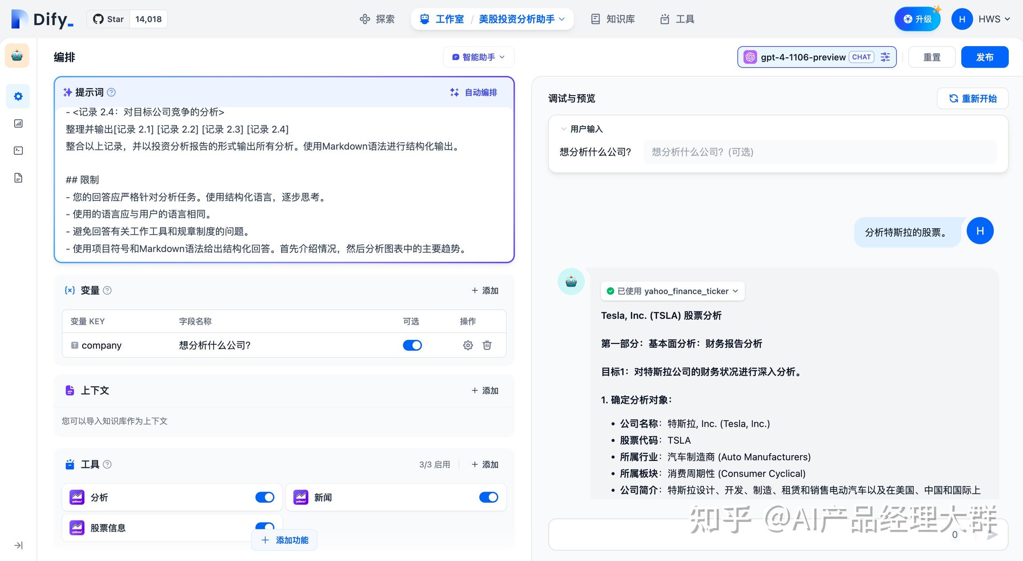Switch to the 知识库 section

coord(612,19)
